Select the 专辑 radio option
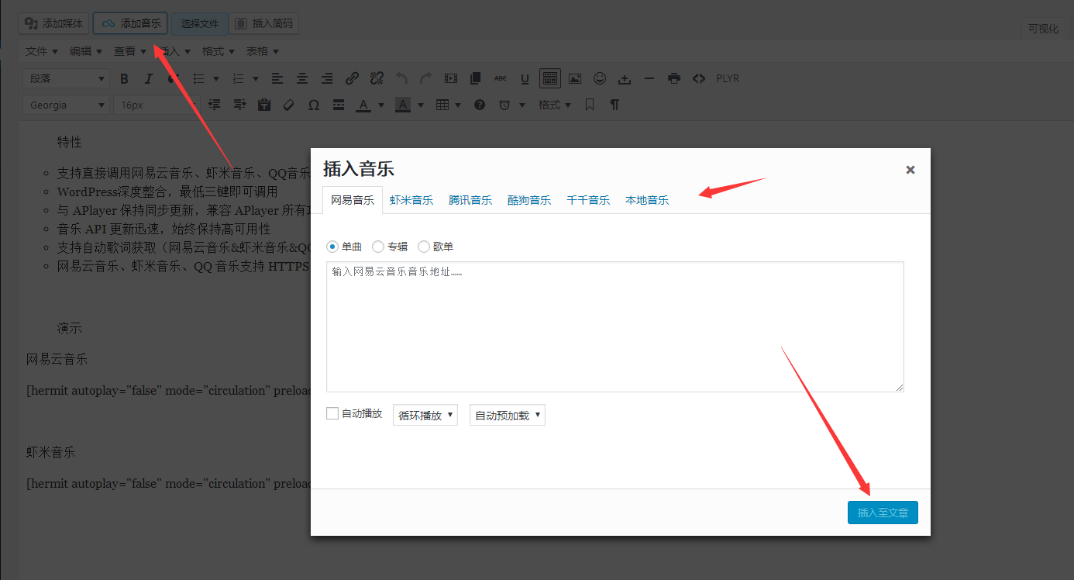This screenshot has width=1074, height=580. (378, 247)
